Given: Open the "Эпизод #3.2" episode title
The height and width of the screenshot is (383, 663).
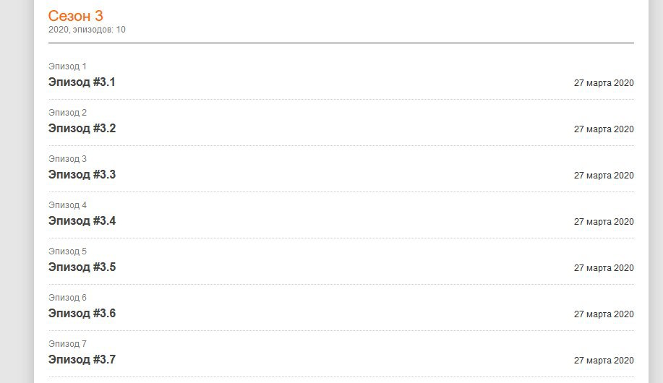Looking at the screenshot, I should [x=82, y=129].
